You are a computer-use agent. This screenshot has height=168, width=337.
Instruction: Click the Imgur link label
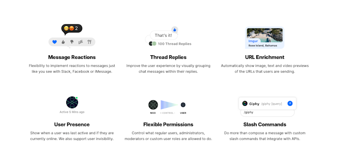pyautogui.click(x=253, y=41)
